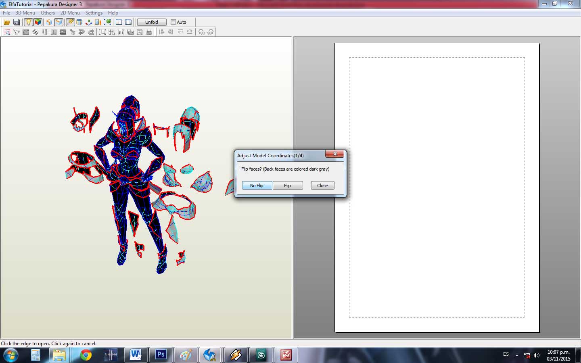This screenshot has height=363, width=581.
Task: Click the align bottom icon
Action: click(190, 32)
